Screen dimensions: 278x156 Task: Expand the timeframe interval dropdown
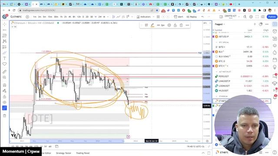[108, 16]
